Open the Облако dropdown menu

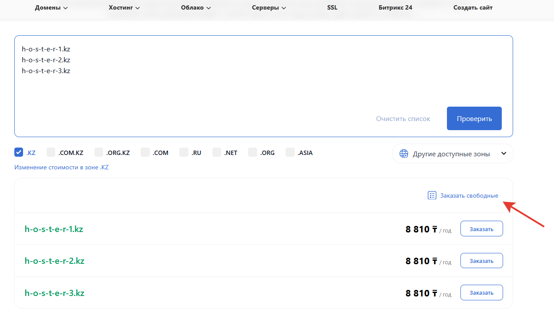pyautogui.click(x=196, y=8)
